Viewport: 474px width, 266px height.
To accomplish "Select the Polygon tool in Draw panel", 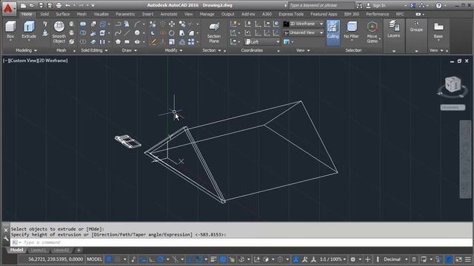I will [118, 42].
